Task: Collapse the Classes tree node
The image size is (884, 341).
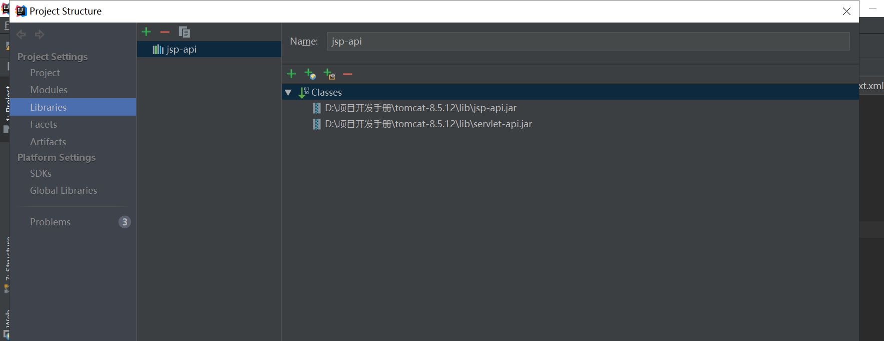Action: point(288,92)
